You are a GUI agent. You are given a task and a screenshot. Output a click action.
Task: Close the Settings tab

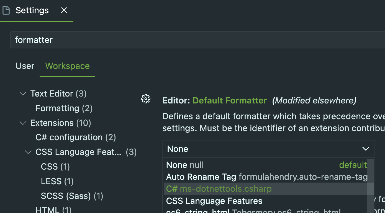(64, 11)
